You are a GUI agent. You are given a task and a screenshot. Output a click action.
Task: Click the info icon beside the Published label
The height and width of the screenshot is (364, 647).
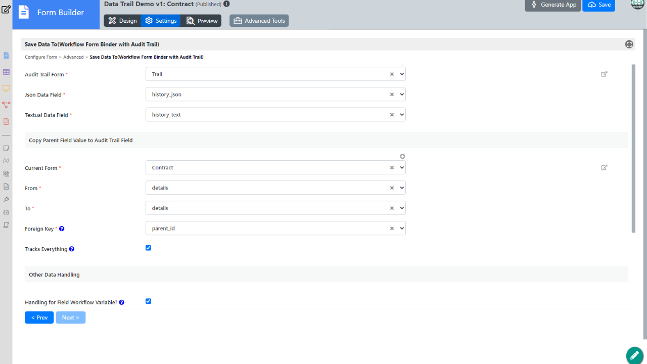[226, 4]
